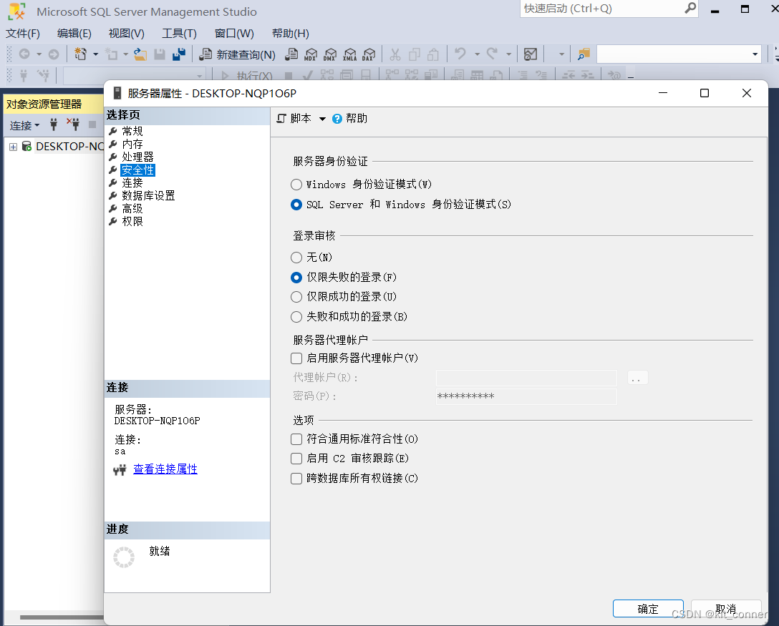Click the DESKTOP-NQ server node in Object Explorer
Image resolution: width=779 pixels, height=626 pixels.
[x=69, y=147]
